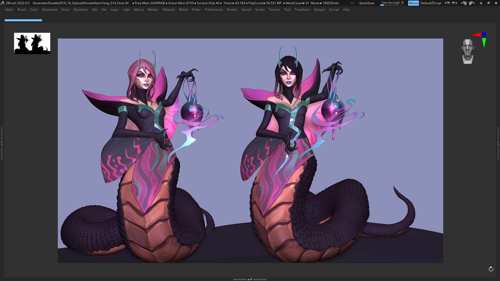Expand the bottom tray divider arrows
The image size is (500, 281).
point(250,279)
